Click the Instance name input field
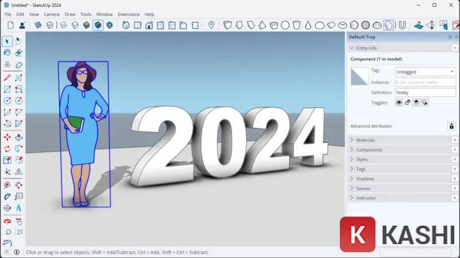Image resolution: width=460 pixels, height=258 pixels. (x=425, y=82)
